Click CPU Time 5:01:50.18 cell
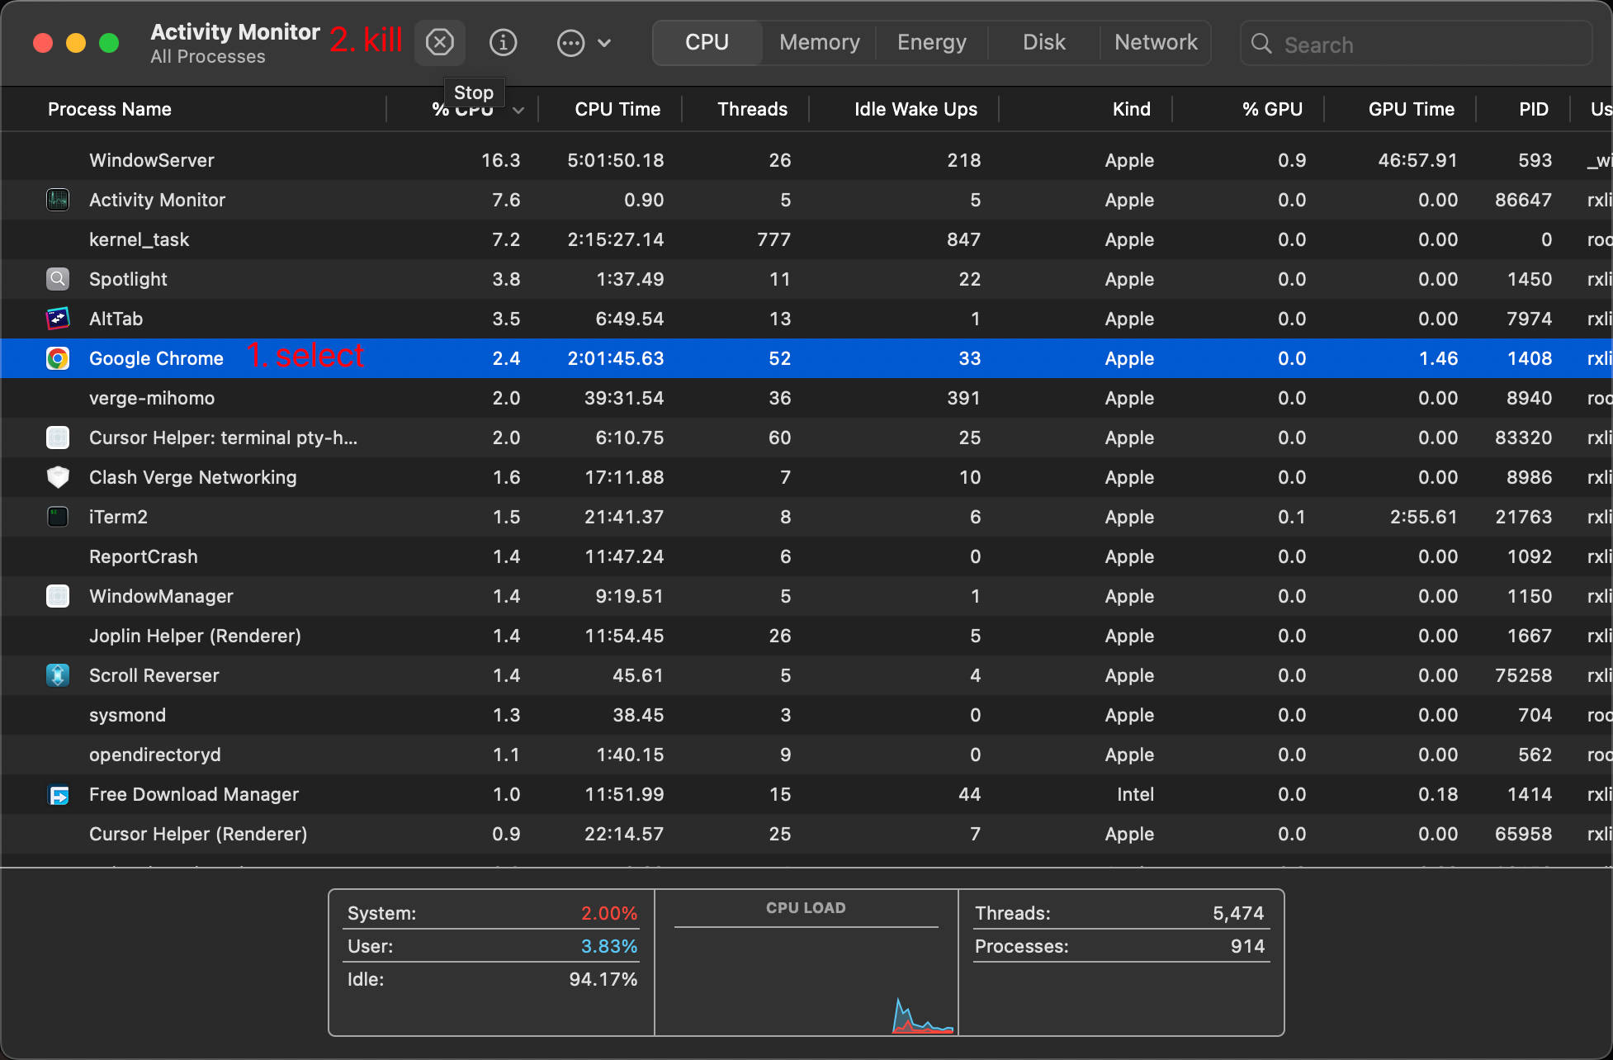This screenshot has width=1613, height=1060. [x=615, y=160]
